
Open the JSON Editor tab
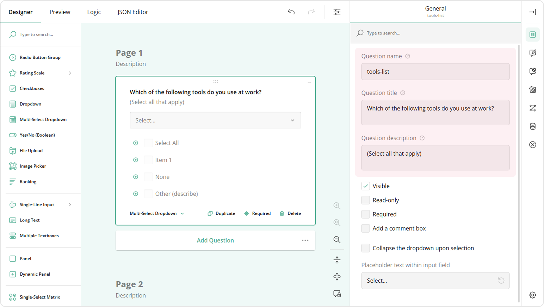(x=132, y=12)
